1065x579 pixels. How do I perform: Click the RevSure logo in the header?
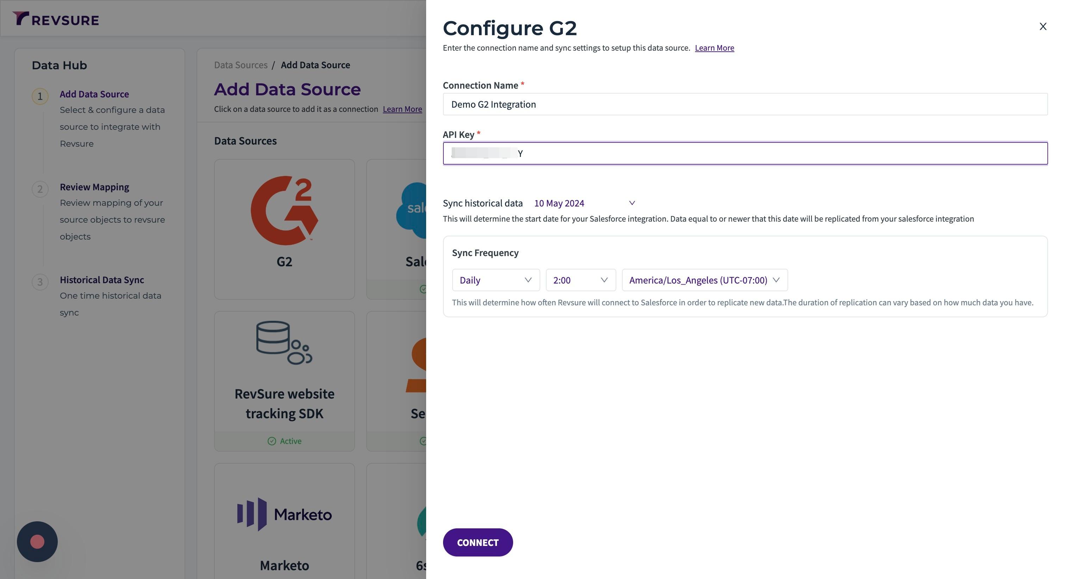(x=56, y=19)
